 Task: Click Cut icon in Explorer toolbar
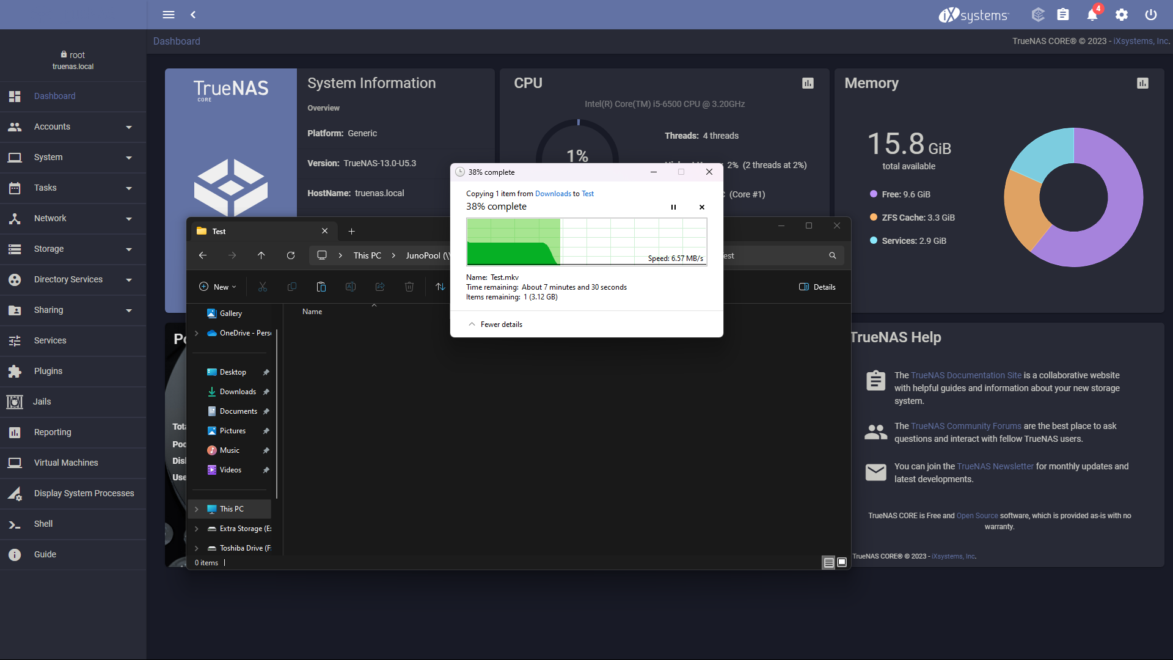click(x=263, y=287)
